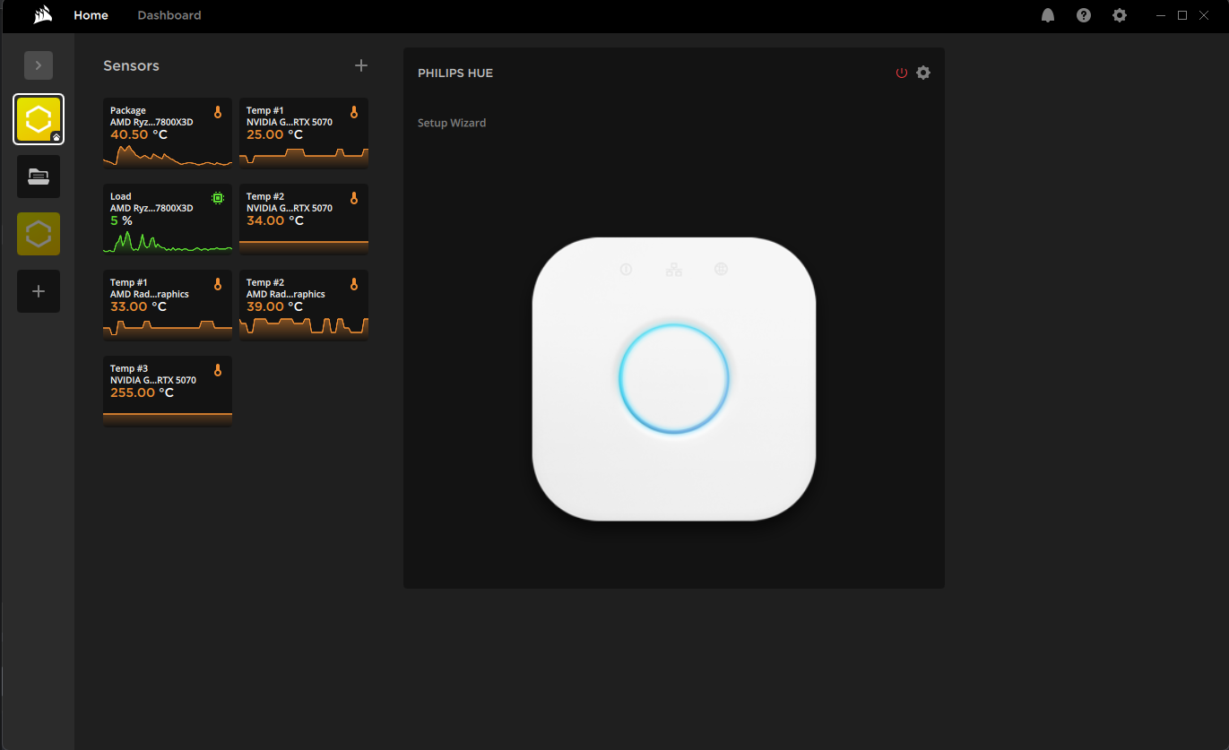1229x750 pixels.
Task: Select the bright yellow Philips Hue device tile
Action: click(x=39, y=119)
